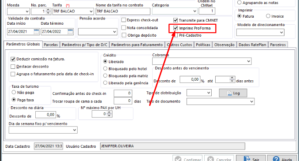The width and height of the screenshot is (299, 161).
Task: Uncheck the Imprime ProForma checkbox
Action: point(176,28)
